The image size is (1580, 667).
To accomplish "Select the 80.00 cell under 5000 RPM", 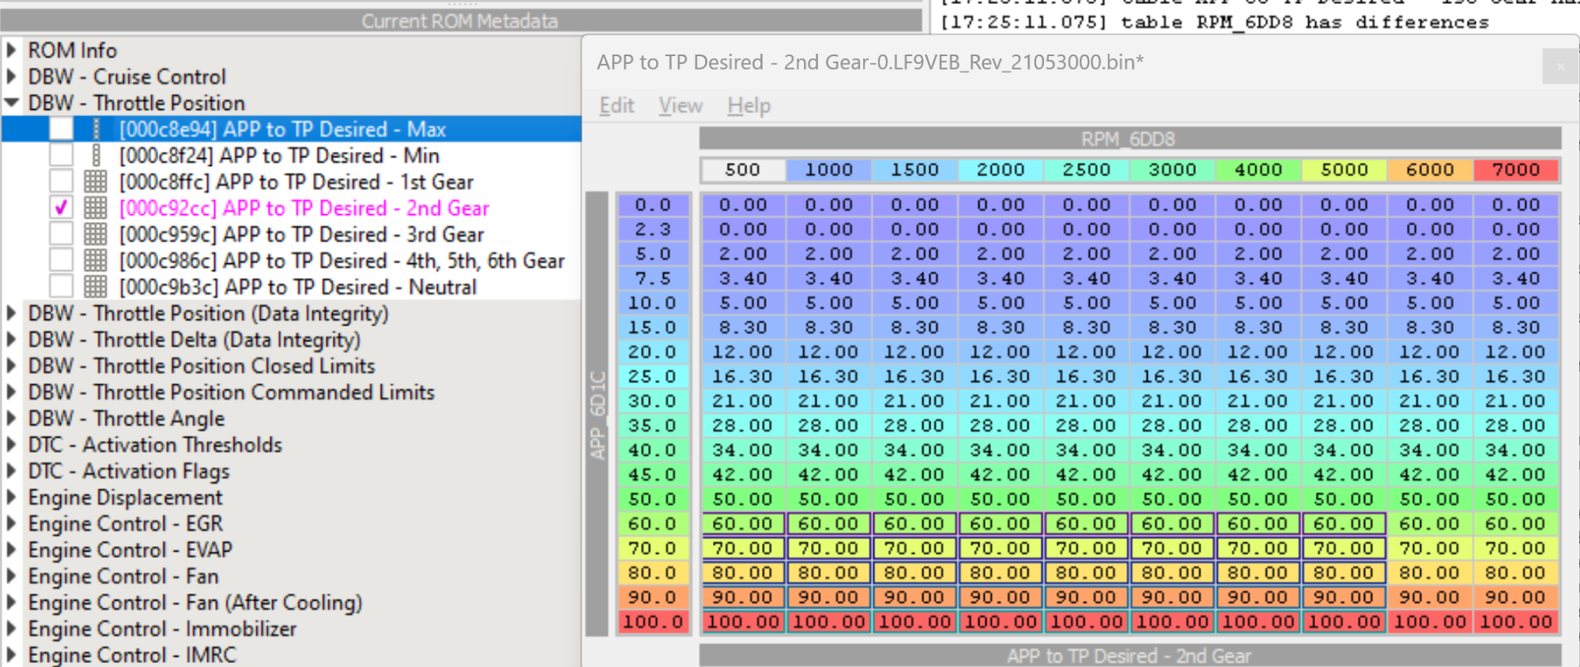I will pyautogui.click(x=1344, y=573).
